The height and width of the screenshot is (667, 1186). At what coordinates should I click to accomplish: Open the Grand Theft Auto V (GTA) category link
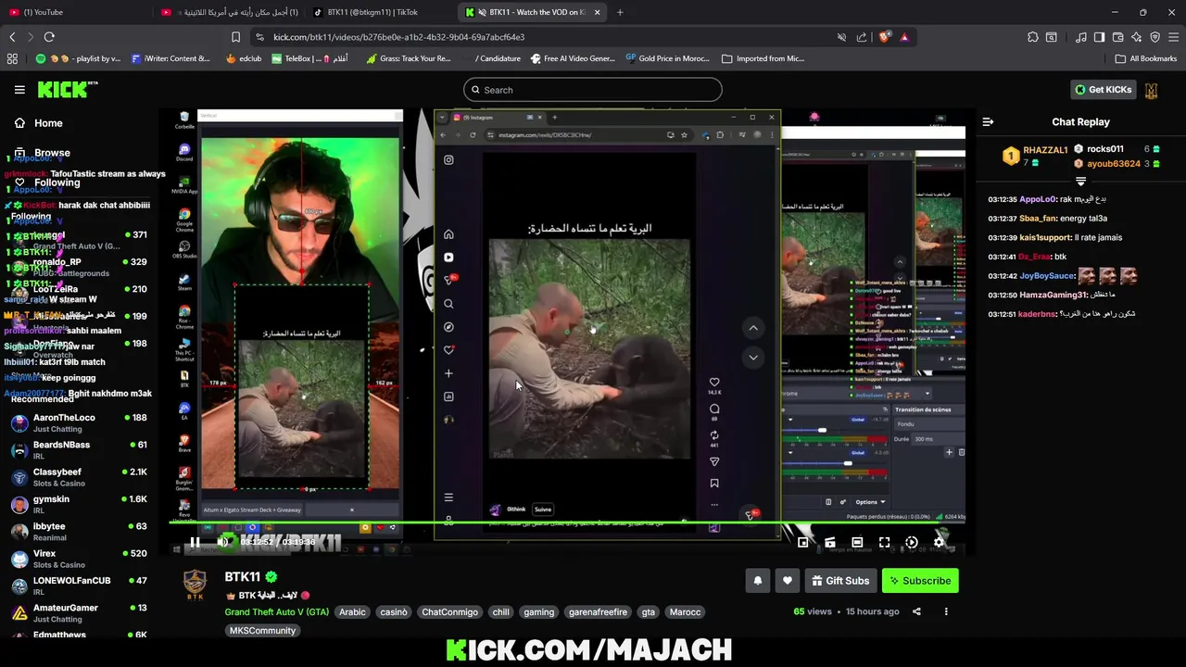[x=276, y=612]
